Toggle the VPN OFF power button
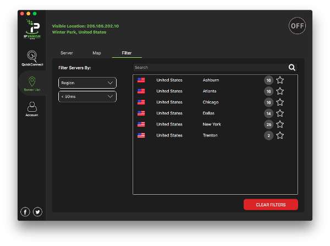The image size is (330, 246). click(297, 26)
